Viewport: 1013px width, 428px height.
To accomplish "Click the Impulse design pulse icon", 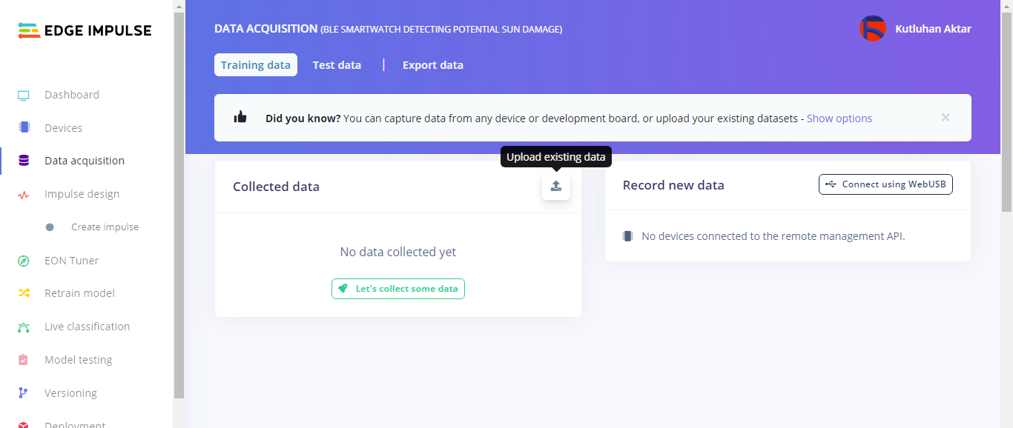I will click(x=24, y=195).
